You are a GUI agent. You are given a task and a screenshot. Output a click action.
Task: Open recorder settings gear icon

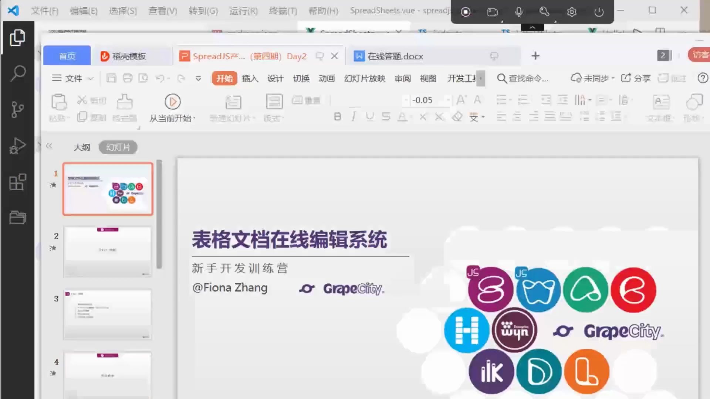[572, 12]
